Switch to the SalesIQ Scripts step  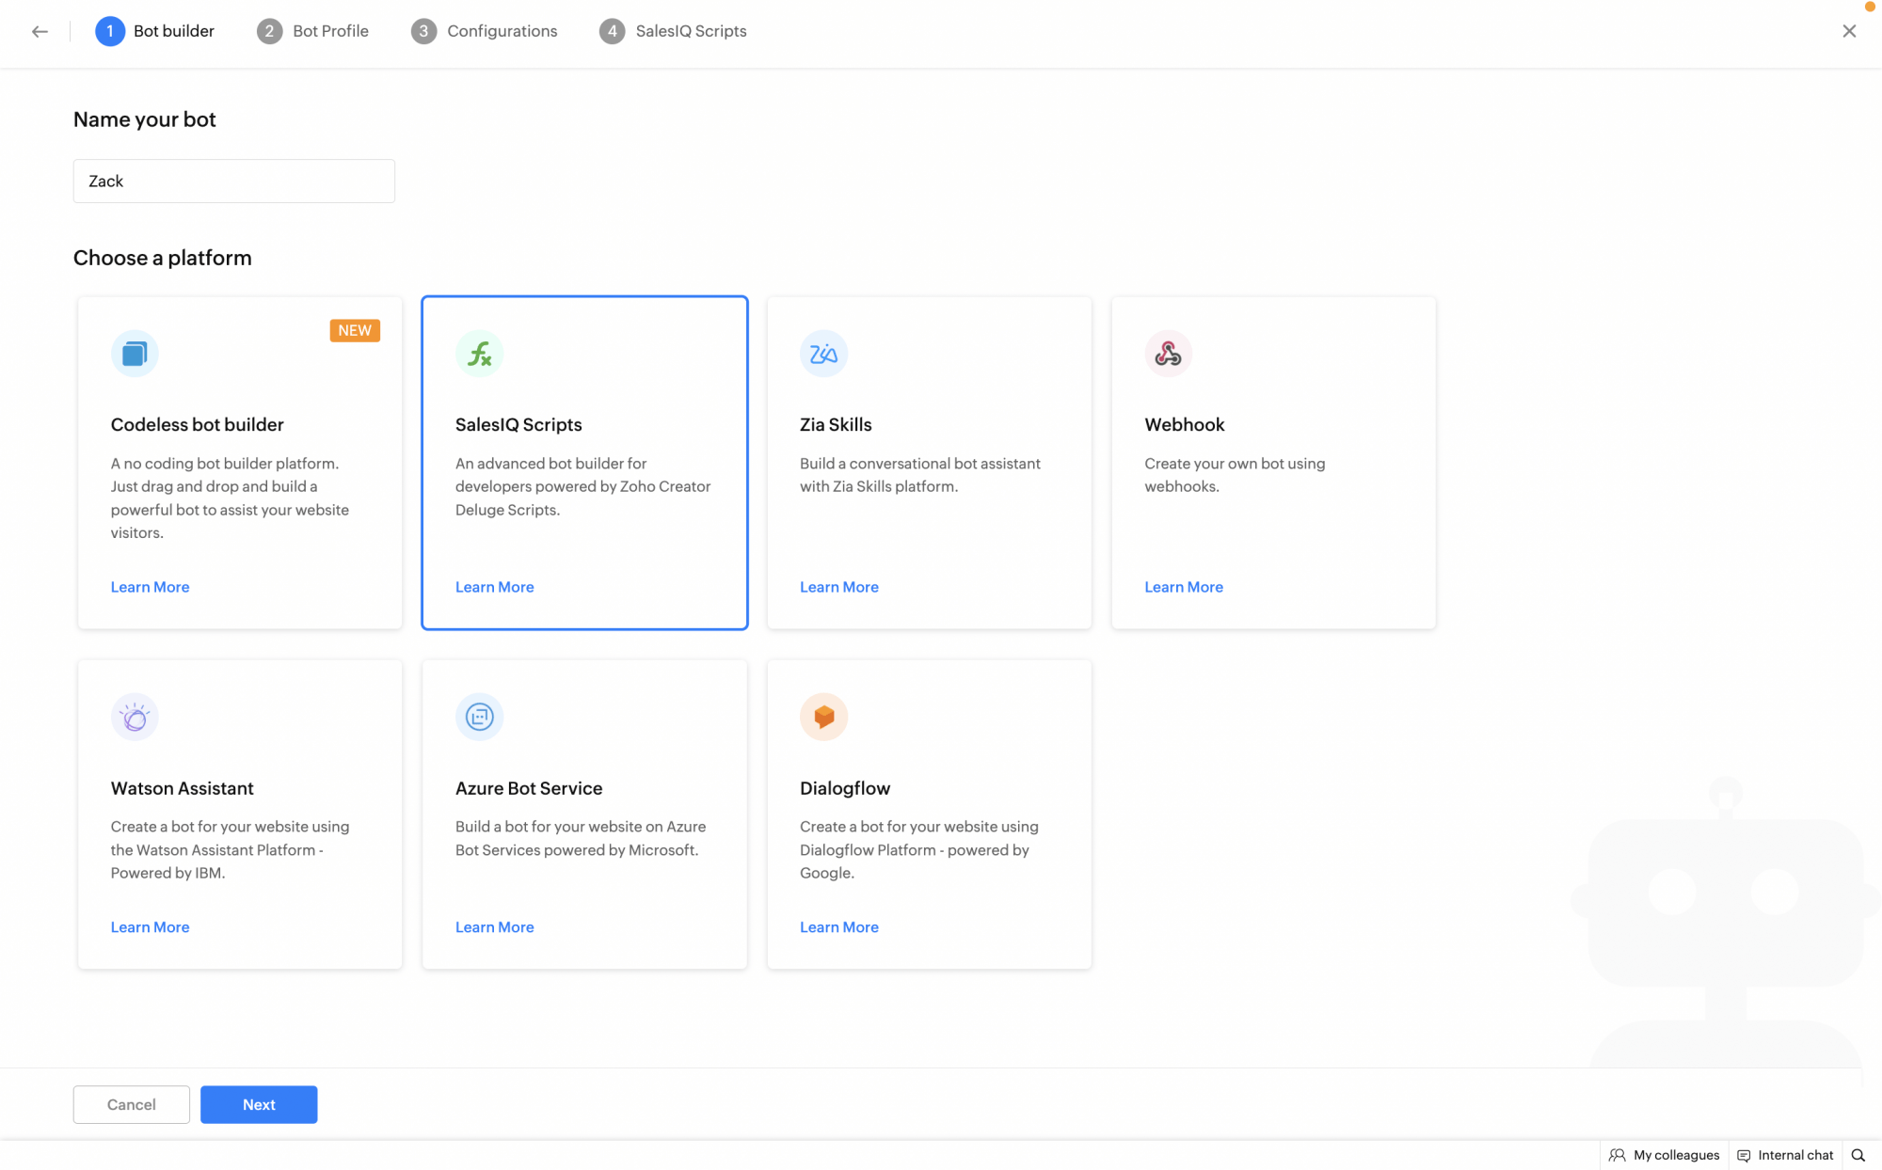pyautogui.click(x=673, y=31)
